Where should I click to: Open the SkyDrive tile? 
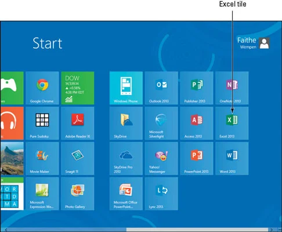point(126,123)
